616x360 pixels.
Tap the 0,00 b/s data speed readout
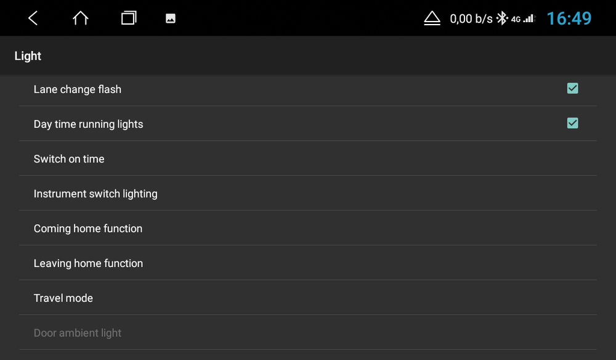point(471,18)
